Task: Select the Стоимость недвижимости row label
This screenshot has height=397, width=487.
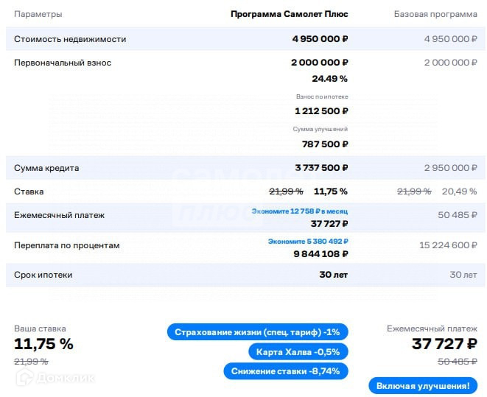Action: pos(70,39)
